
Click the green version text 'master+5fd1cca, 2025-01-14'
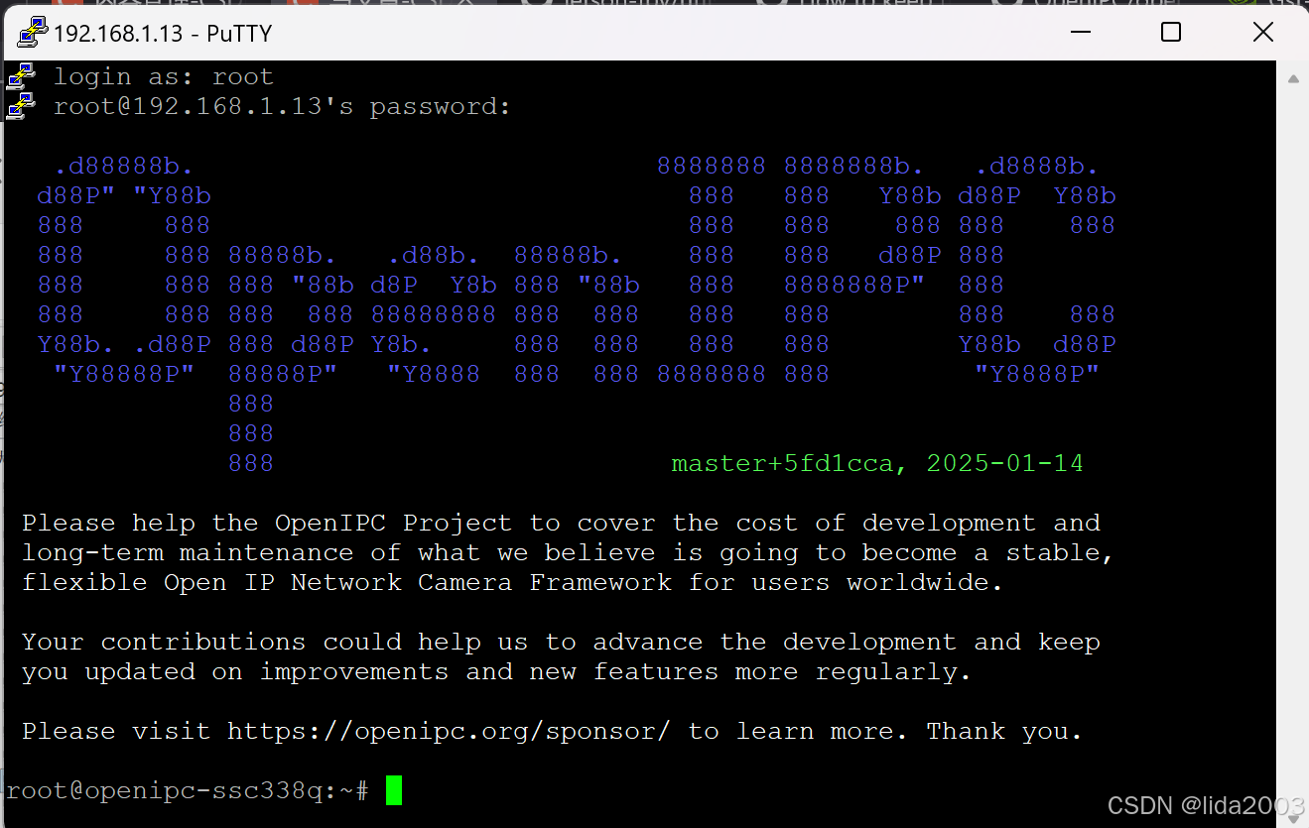(x=877, y=463)
